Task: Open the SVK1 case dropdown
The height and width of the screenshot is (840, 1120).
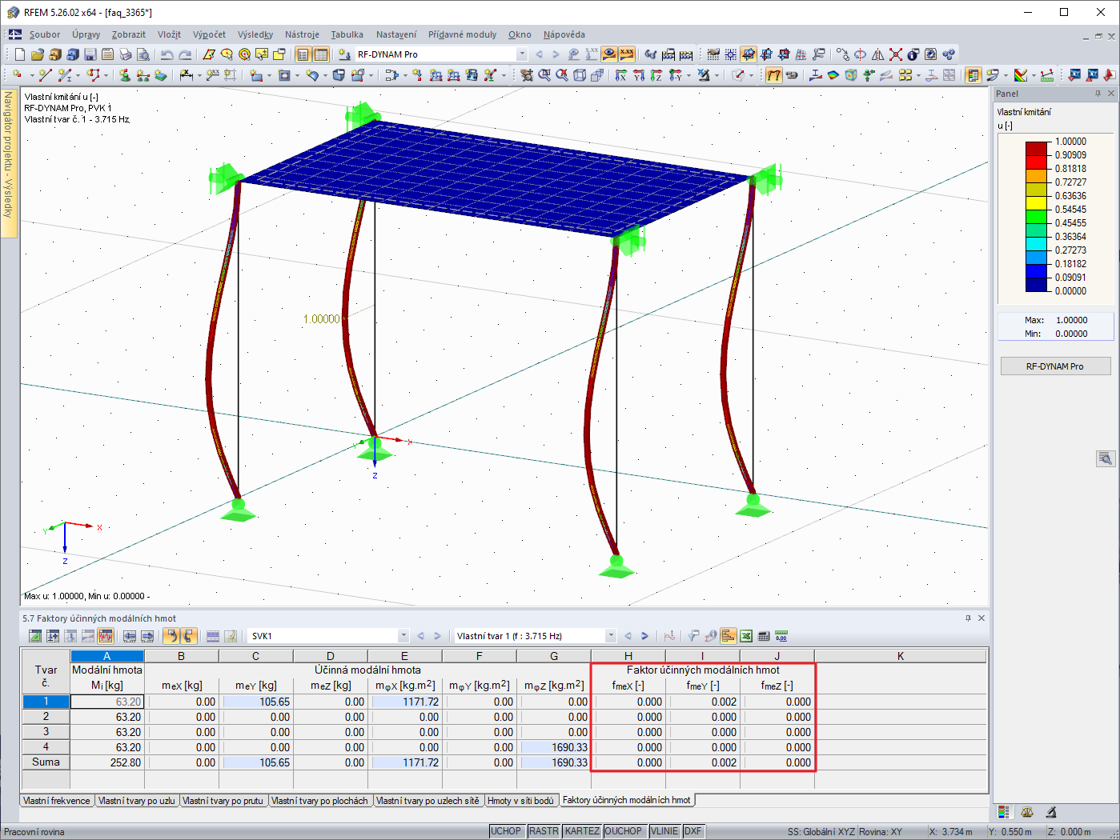Action: [403, 636]
